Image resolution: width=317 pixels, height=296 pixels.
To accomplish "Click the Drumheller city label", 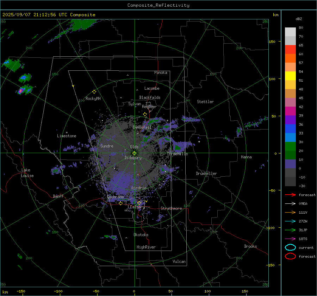I will coord(206,174).
